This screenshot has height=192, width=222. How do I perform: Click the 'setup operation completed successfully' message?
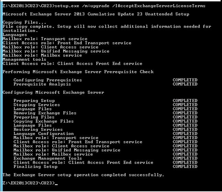(83, 175)
